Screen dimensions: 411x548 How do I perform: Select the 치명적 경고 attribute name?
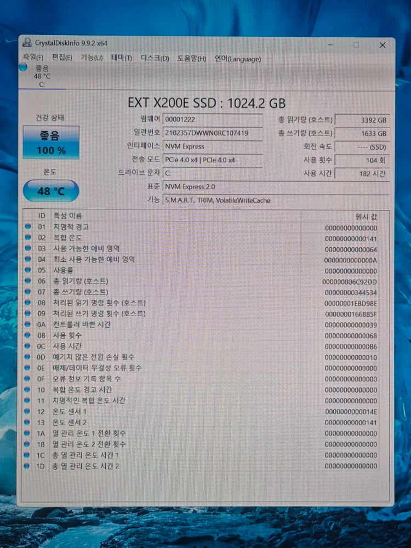tap(71, 227)
